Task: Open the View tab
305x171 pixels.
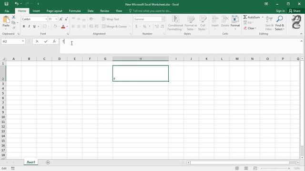Action: pyautogui.click(x=119, y=11)
